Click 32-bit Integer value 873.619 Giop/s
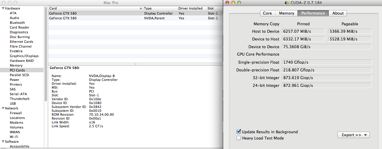 [x=327, y=78]
